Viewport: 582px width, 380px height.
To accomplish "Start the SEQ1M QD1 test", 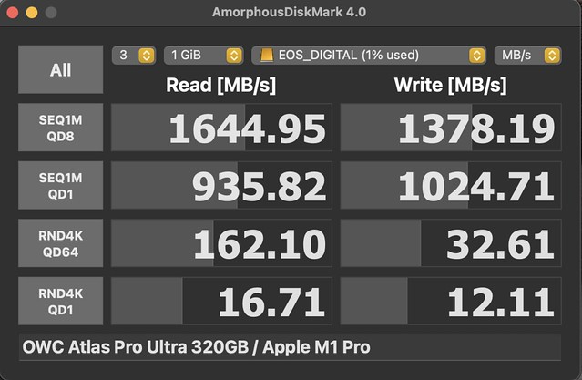I will 60,185.
